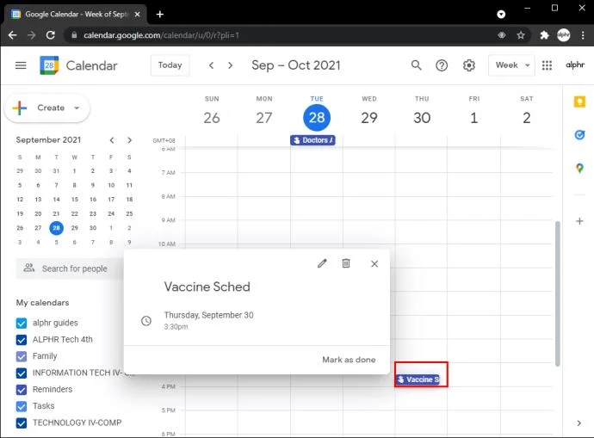Viewport: 594px width, 438px height.
Task: Open a new browser tab
Action: point(160,15)
